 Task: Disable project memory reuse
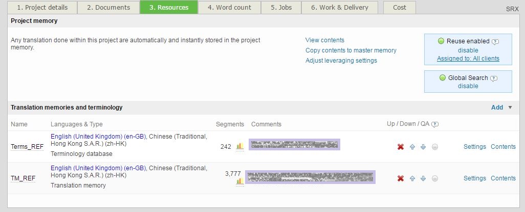468,50
